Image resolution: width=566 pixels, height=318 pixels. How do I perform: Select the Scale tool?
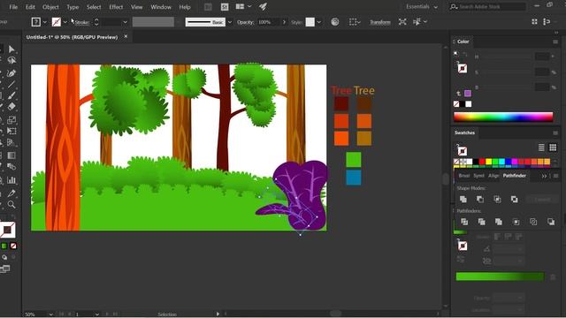click(11, 120)
